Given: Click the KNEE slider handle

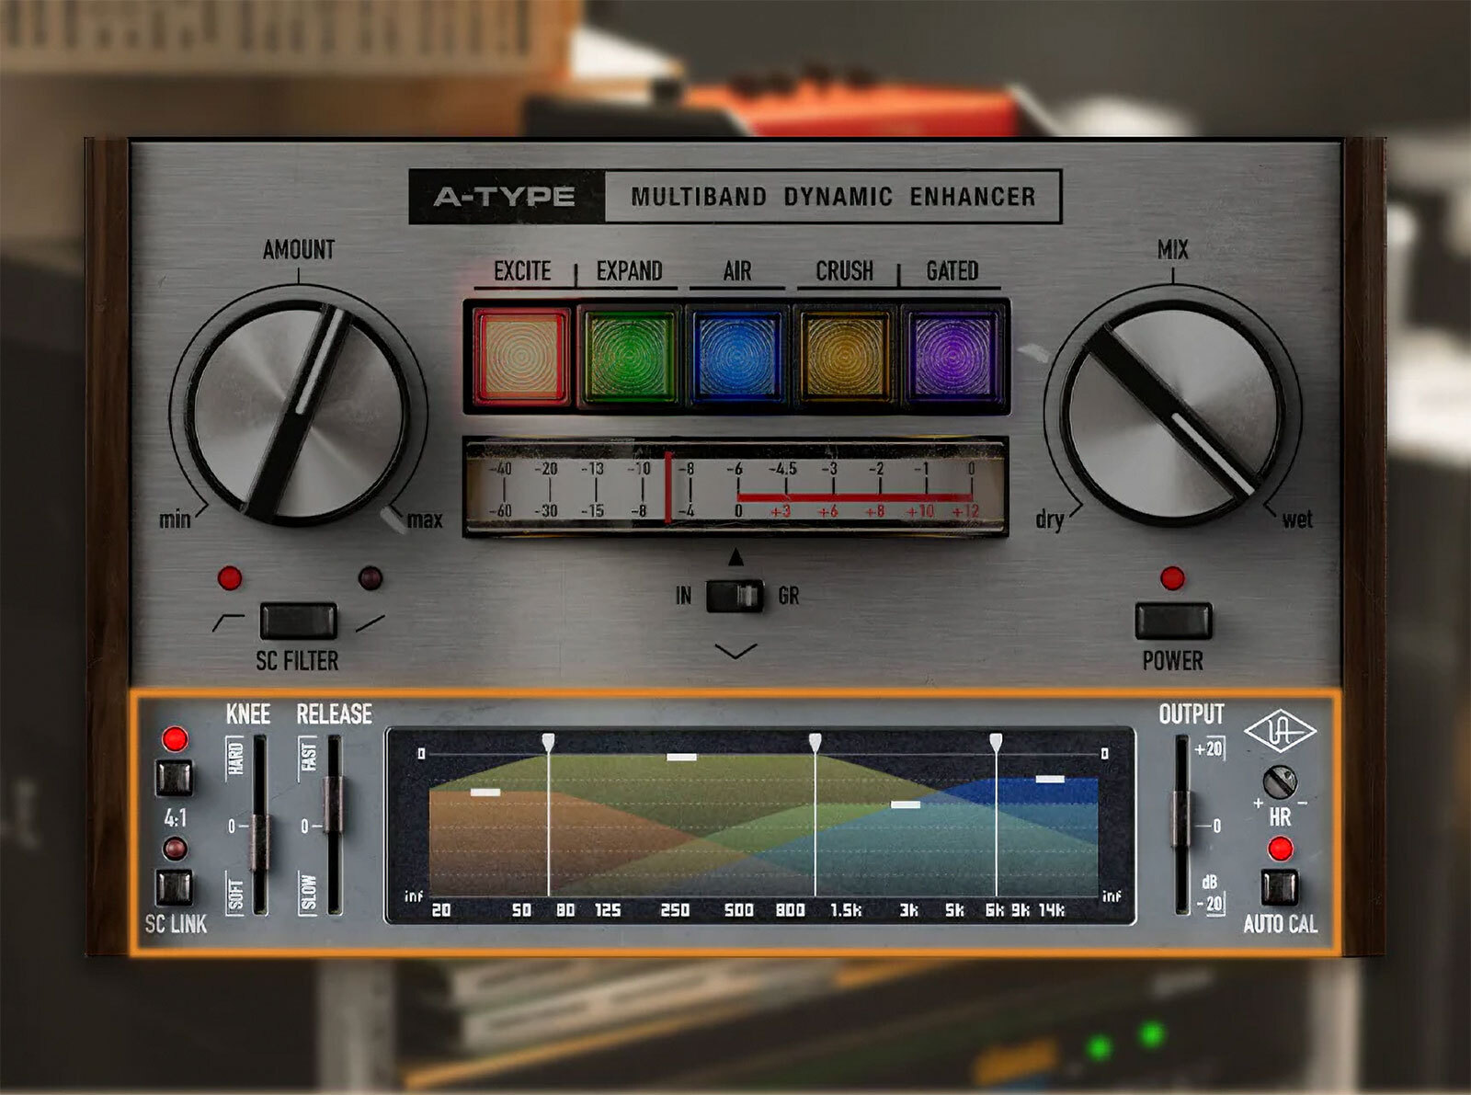Looking at the screenshot, I should point(260,842).
